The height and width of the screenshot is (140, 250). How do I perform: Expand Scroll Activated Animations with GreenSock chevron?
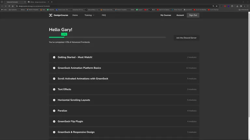[54, 79]
